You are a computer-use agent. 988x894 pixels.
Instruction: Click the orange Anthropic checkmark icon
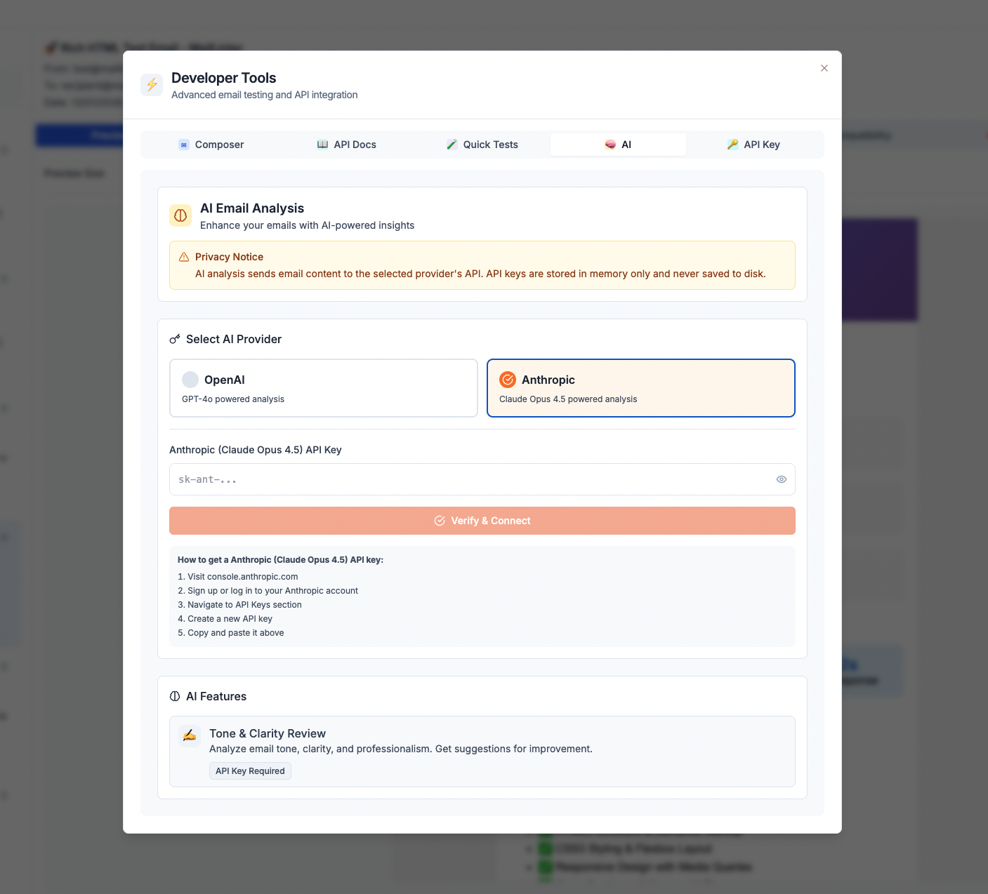coord(508,380)
